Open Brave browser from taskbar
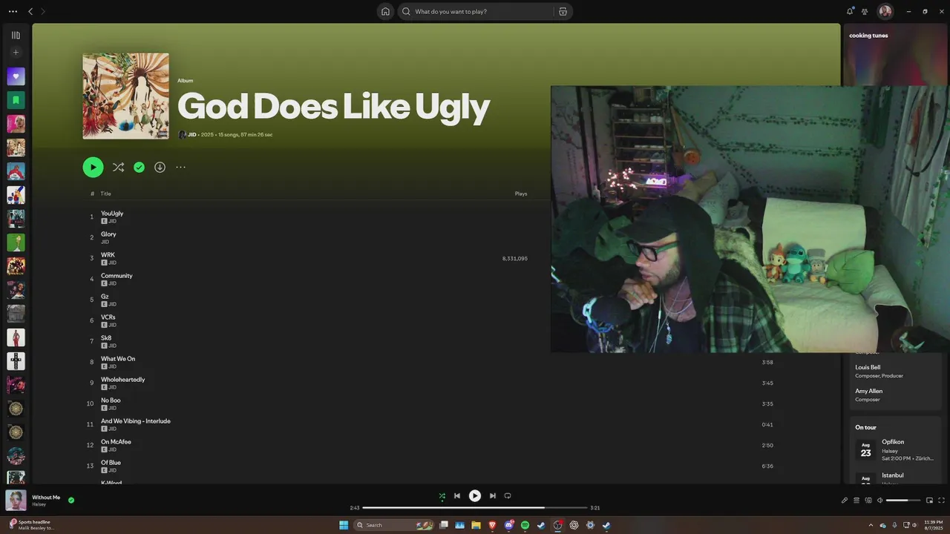Screen dimensions: 950x534 tap(491, 525)
